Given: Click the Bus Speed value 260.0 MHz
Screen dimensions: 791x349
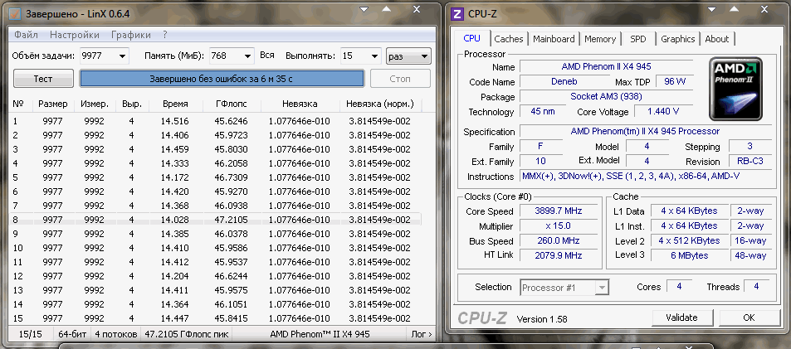Looking at the screenshot, I should coord(558,240).
